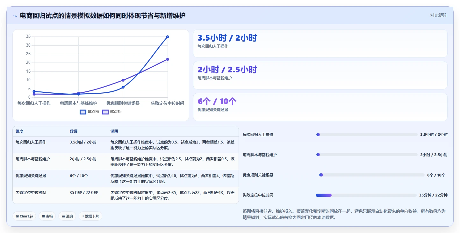Click the 每次回归人工操作 progress bar

(367, 135)
